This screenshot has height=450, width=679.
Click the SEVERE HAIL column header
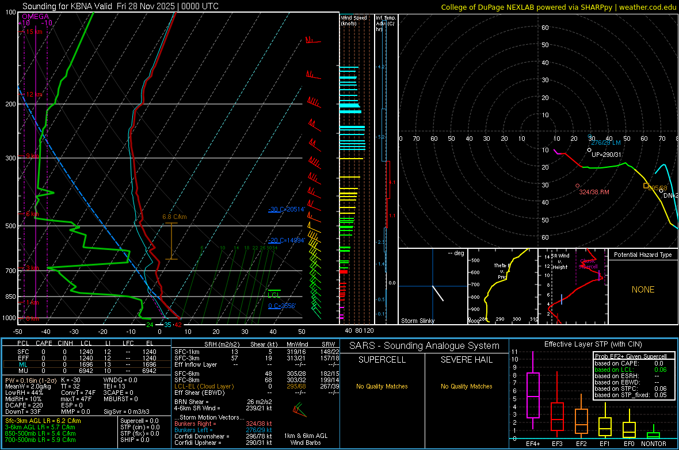click(x=467, y=360)
